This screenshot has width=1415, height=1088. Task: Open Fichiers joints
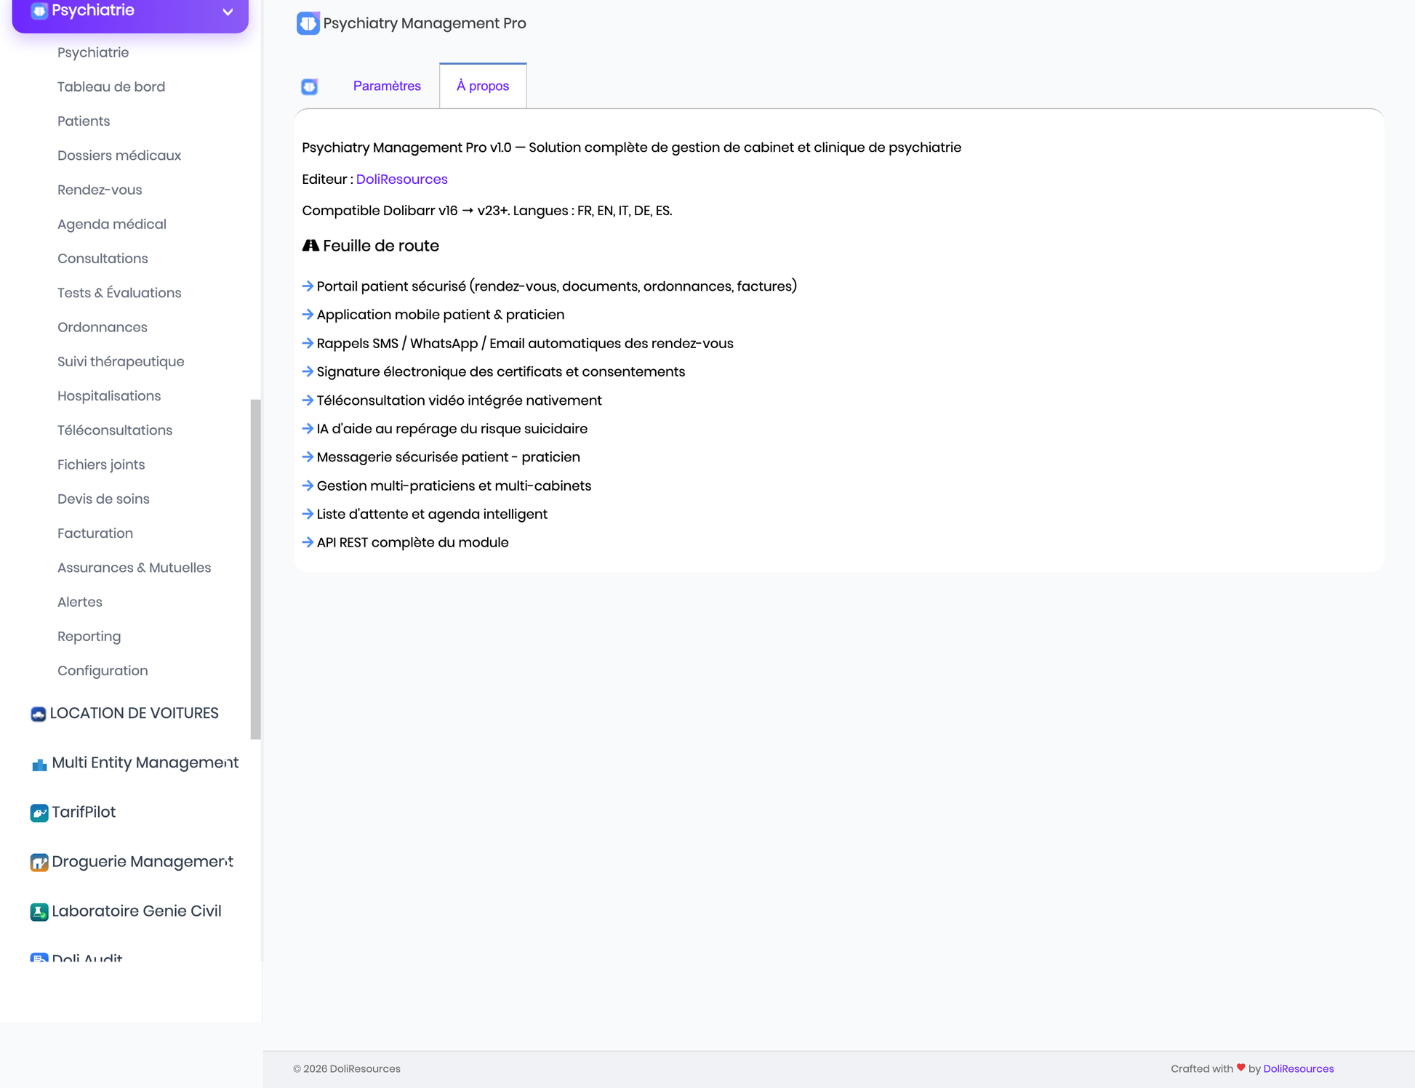101,464
